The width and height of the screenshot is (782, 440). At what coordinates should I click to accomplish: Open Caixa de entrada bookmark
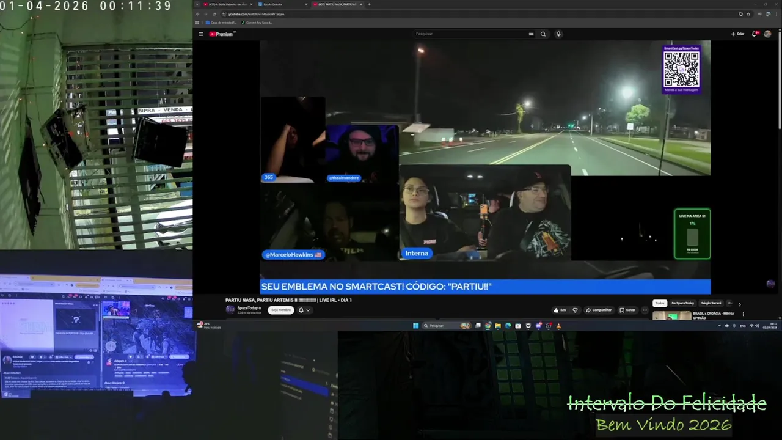[221, 23]
